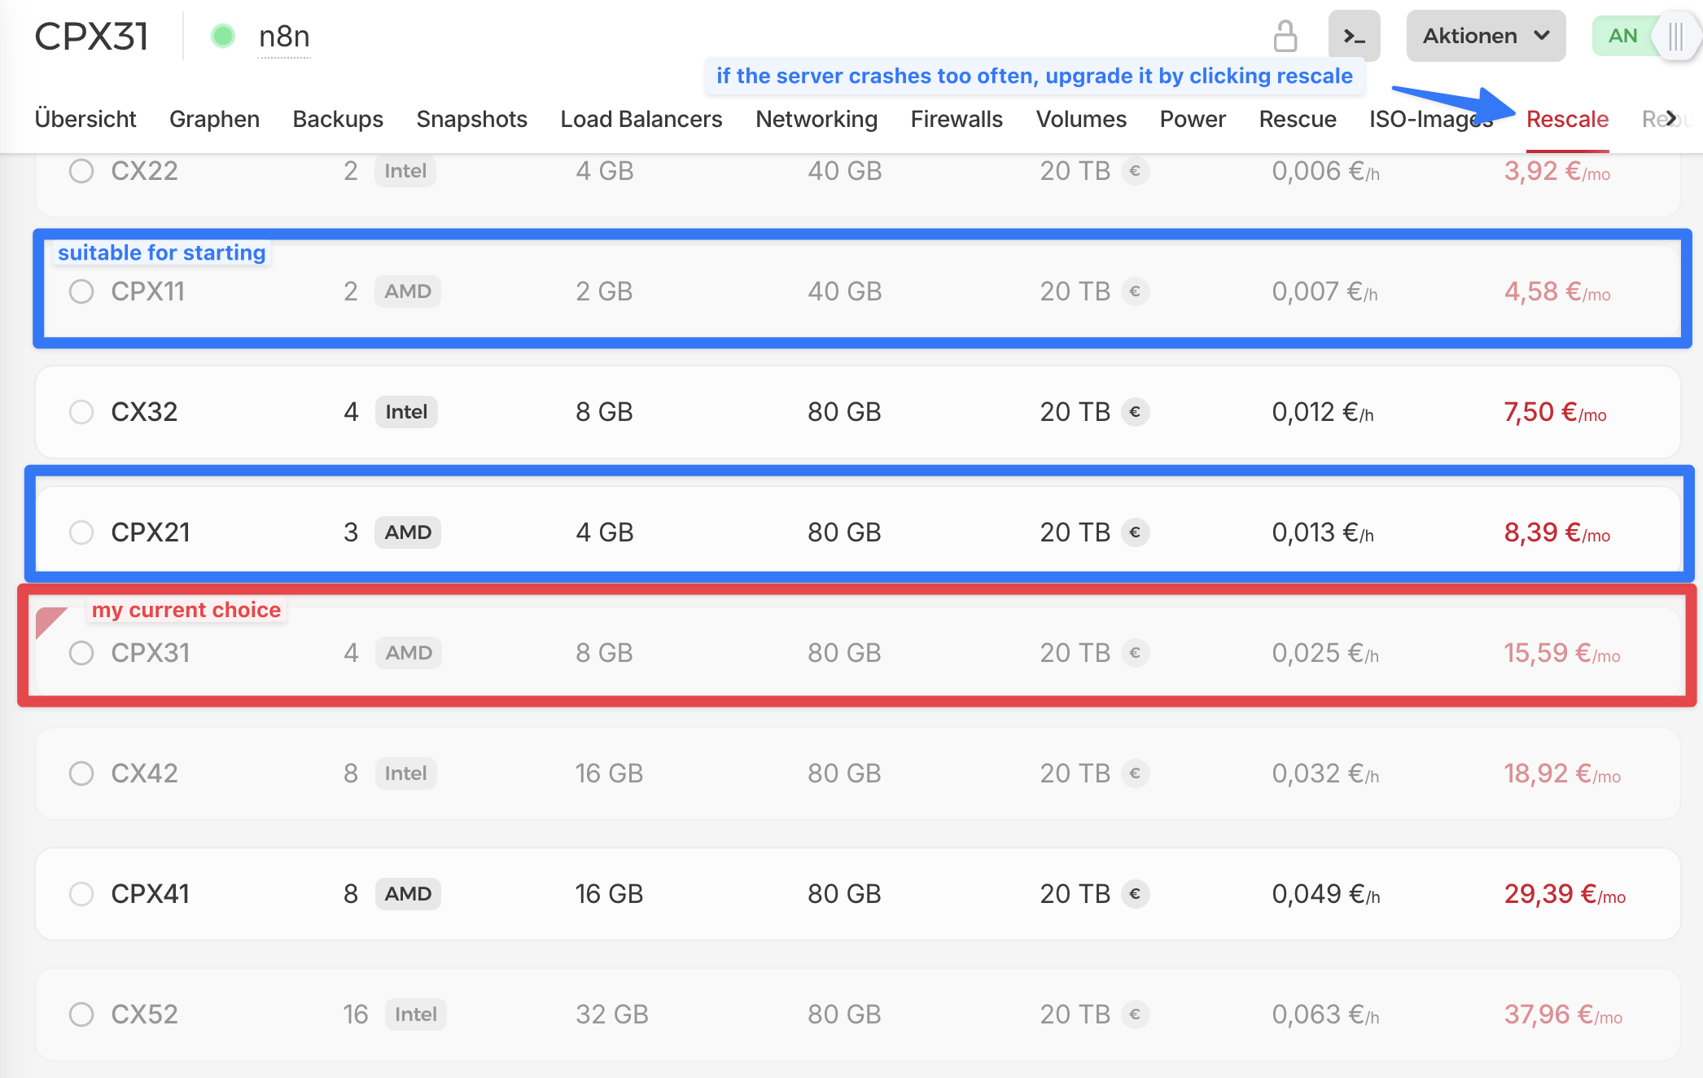Edit the server name n8n
Screen dimensions: 1703x1078
click(284, 37)
